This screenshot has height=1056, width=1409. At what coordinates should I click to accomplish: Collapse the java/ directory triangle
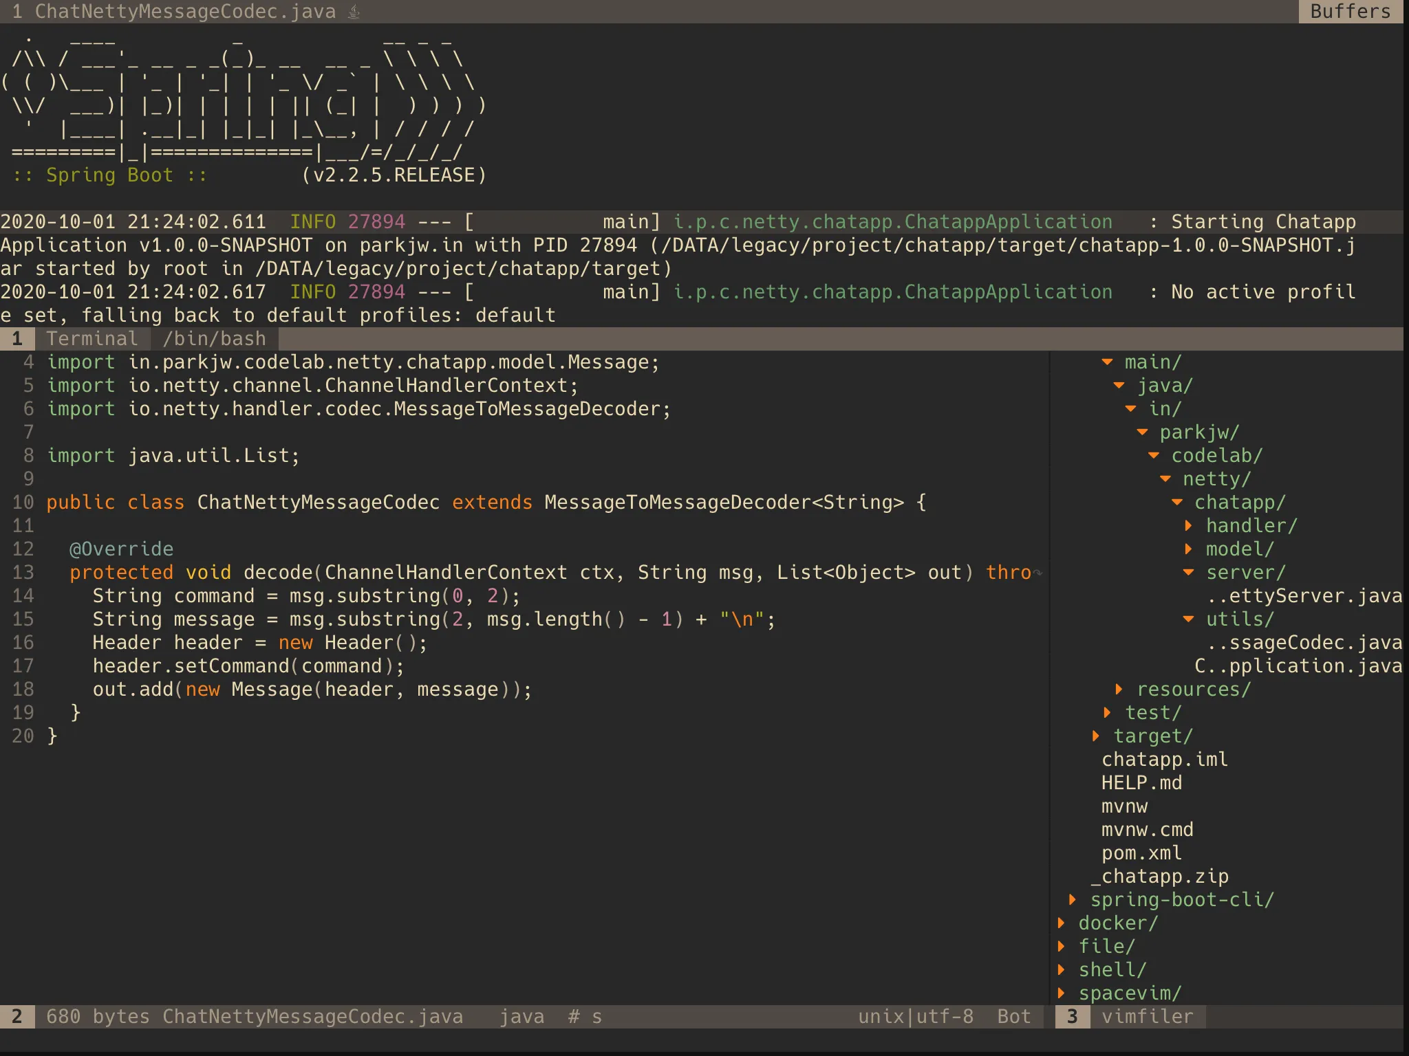(1119, 386)
